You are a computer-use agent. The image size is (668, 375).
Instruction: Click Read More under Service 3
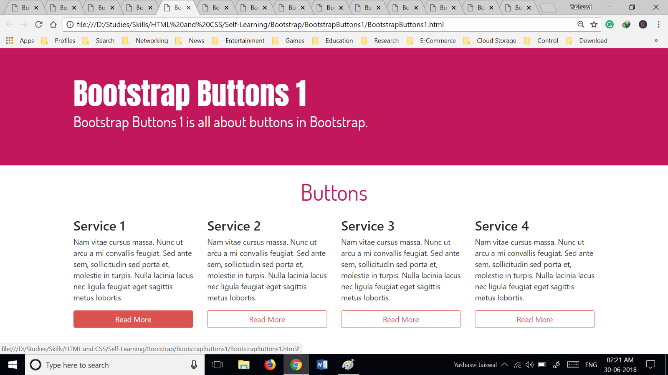coord(401,319)
